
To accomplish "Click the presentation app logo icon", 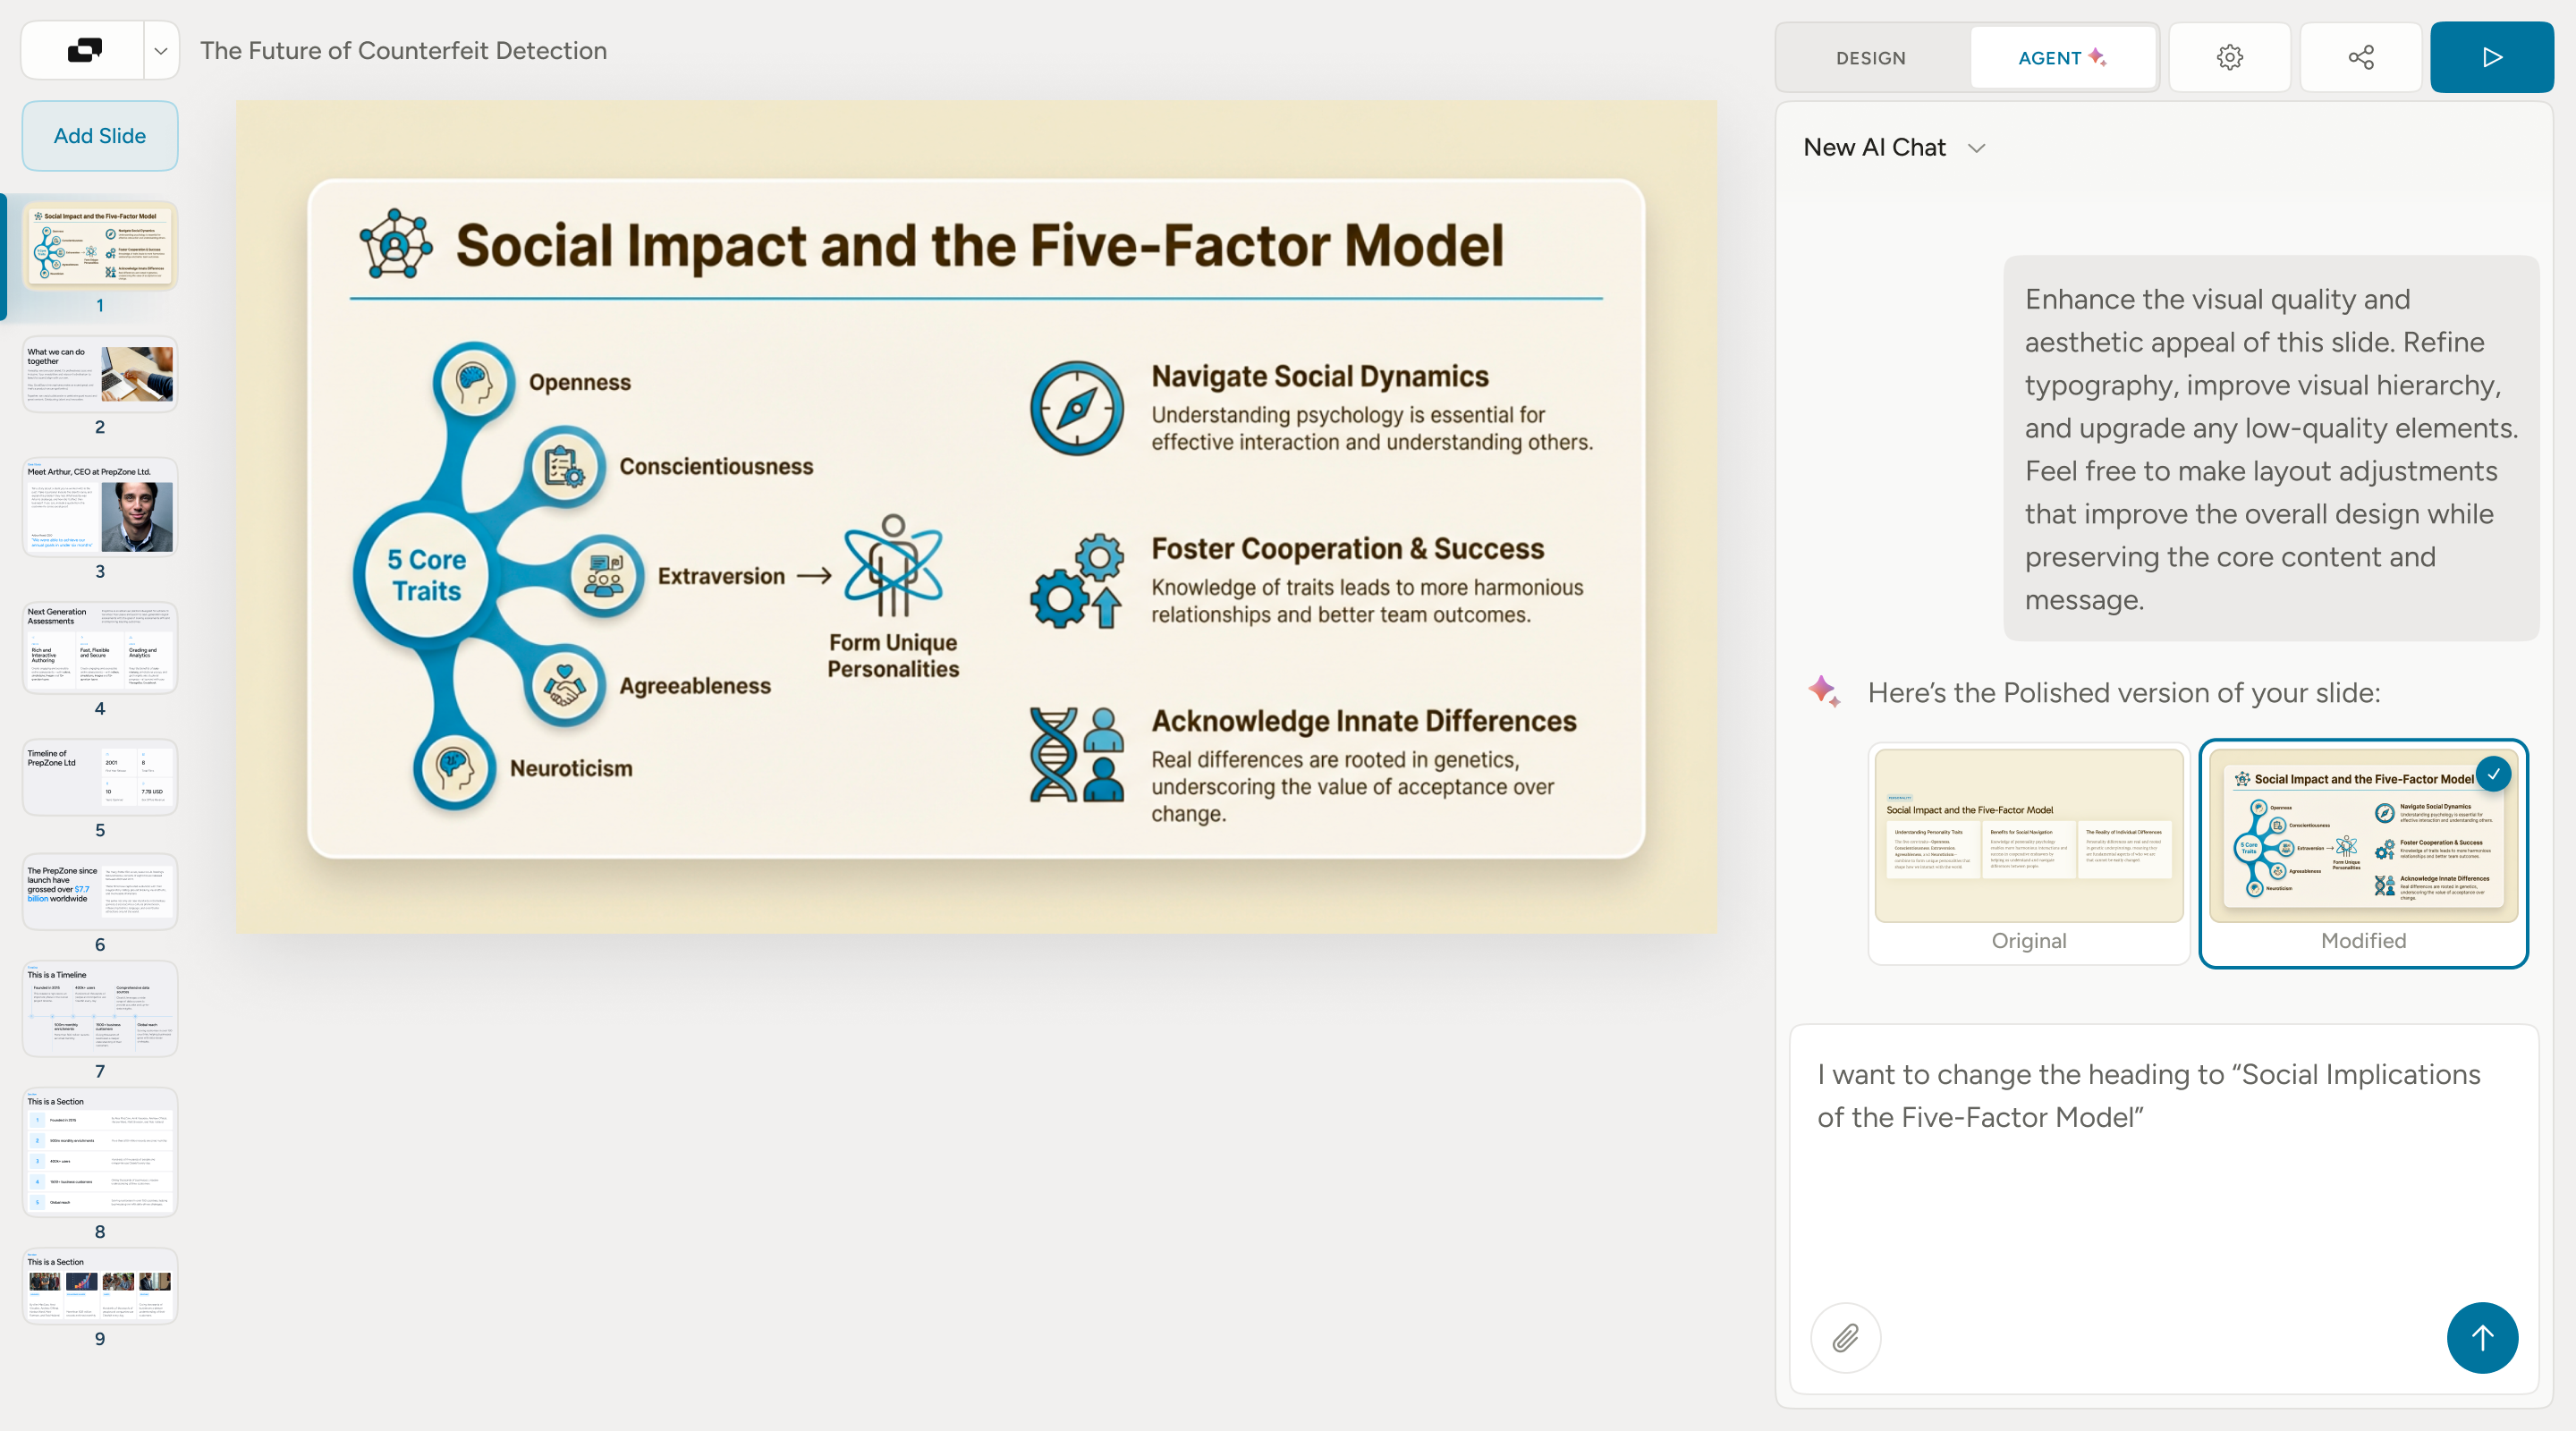I will click(84, 50).
